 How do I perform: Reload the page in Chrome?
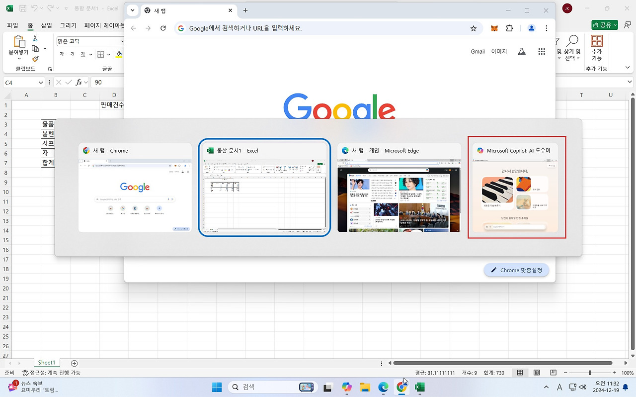(163, 28)
